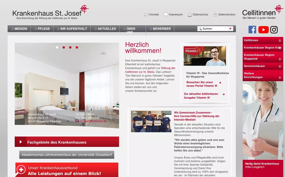The height and width of the screenshot is (177, 285).
Task: Expand the Cellitinnen sidebar item
Action: click(x=263, y=40)
